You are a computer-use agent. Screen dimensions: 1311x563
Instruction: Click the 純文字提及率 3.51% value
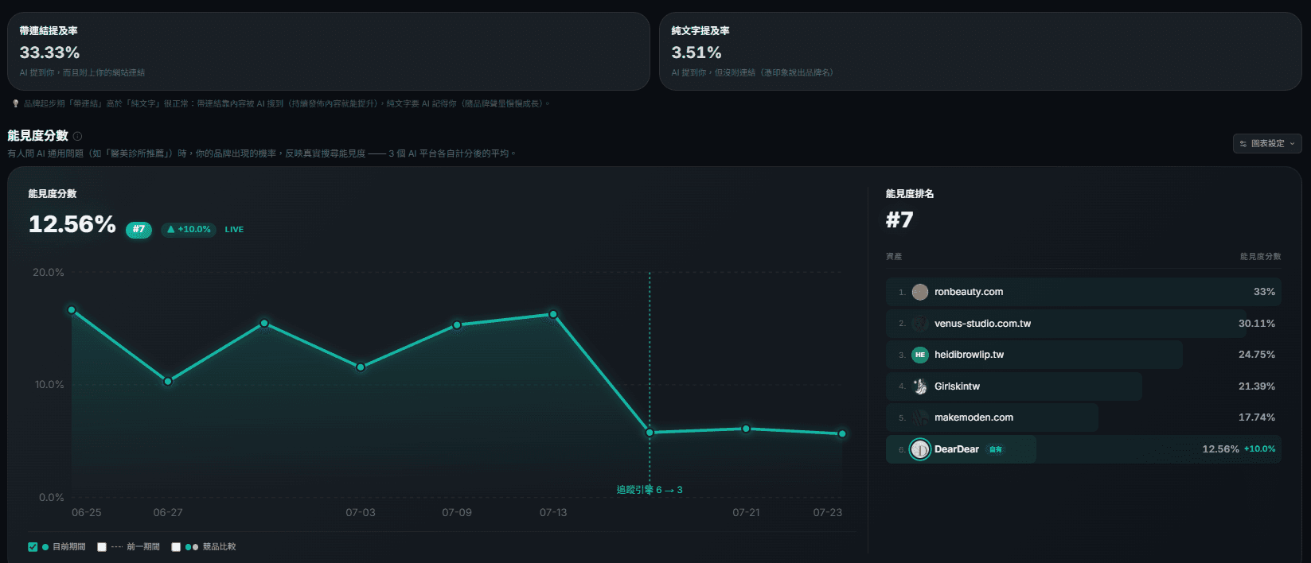tap(696, 52)
